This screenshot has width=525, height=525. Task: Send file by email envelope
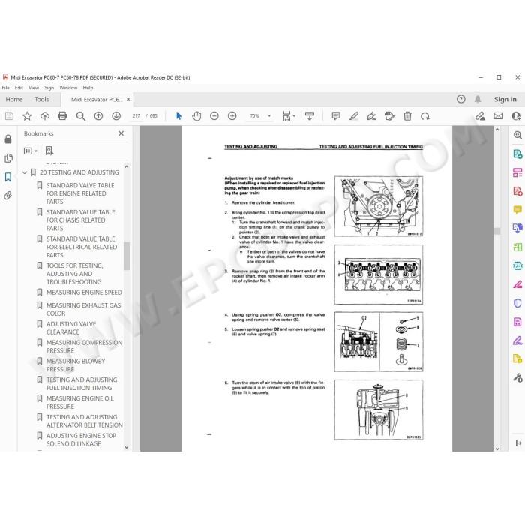498,116
